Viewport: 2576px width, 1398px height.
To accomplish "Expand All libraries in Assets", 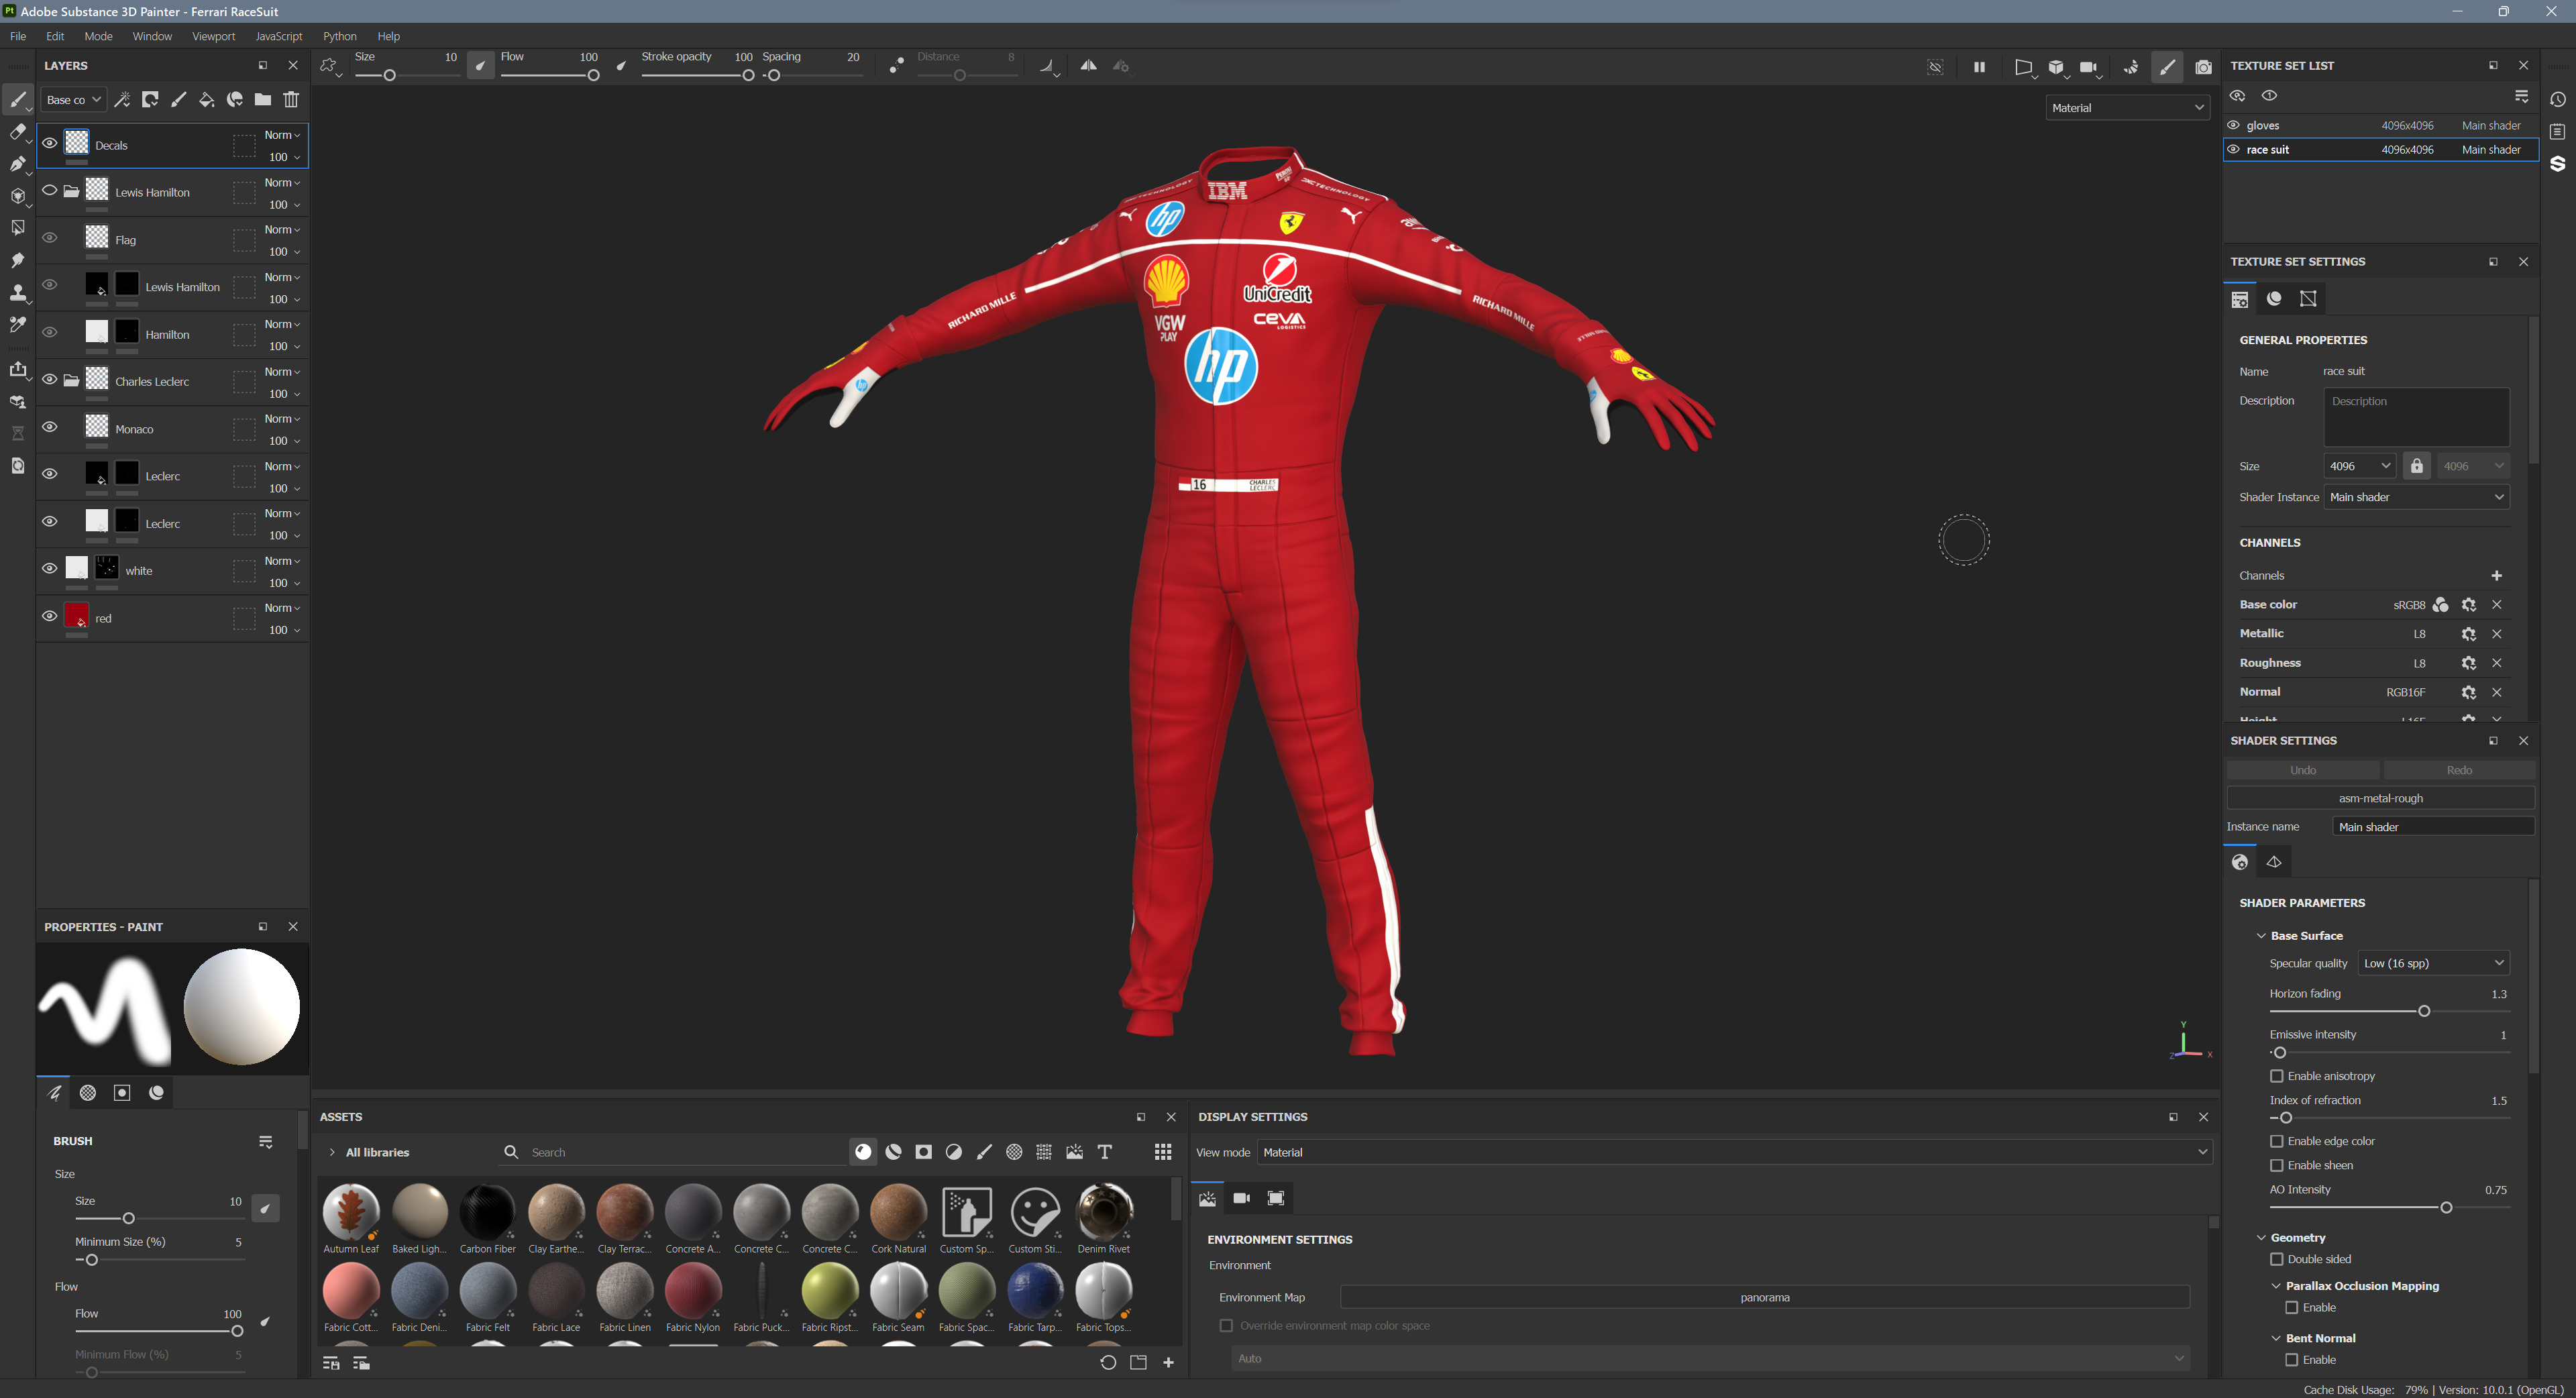I will point(332,1152).
